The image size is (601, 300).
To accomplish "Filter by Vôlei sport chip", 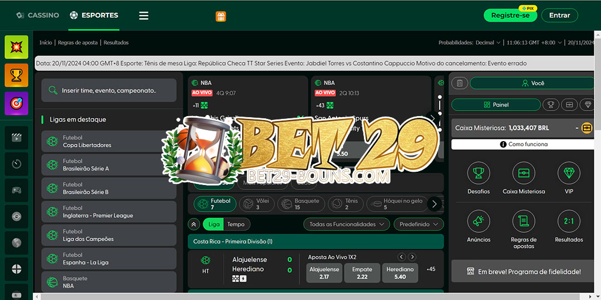I will [257, 204].
